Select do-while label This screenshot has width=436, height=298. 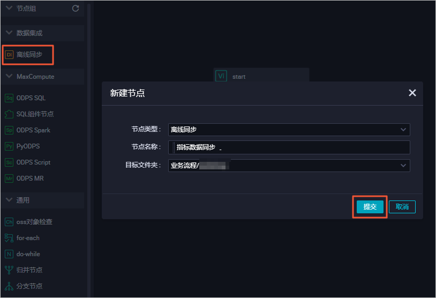pos(28,254)
